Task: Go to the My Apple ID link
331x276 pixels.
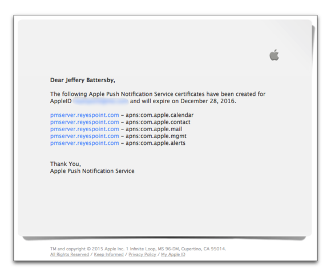Action: point(173,254)
